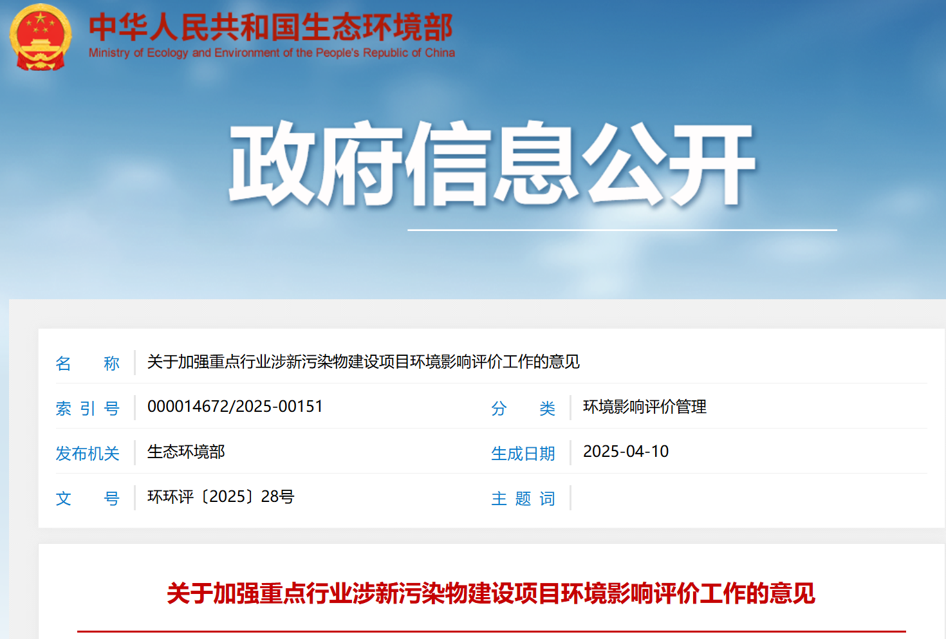Viewport: 946px width, 639px height.
Task: Click the 主题词 field label
Action: click(x=523, y=498)
